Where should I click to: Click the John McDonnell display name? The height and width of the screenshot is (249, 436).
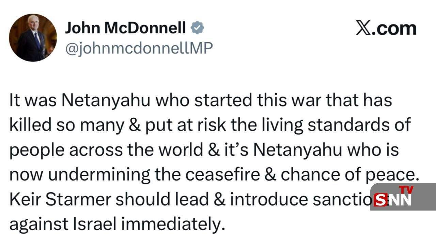tap(125, 28)
